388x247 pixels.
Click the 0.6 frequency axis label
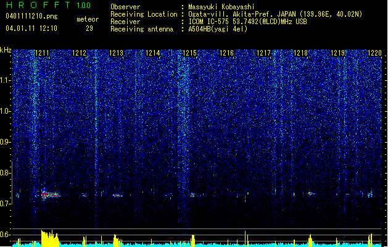coord(6,235)
